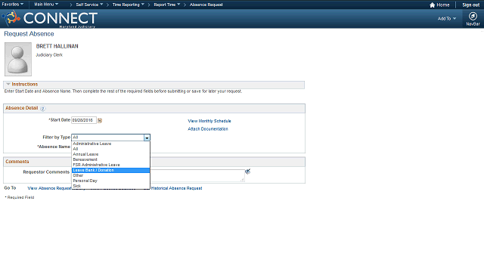Expand the Report Time breadcrumb menu
Screen dimensions: 484x272
[x=166, y=5]
